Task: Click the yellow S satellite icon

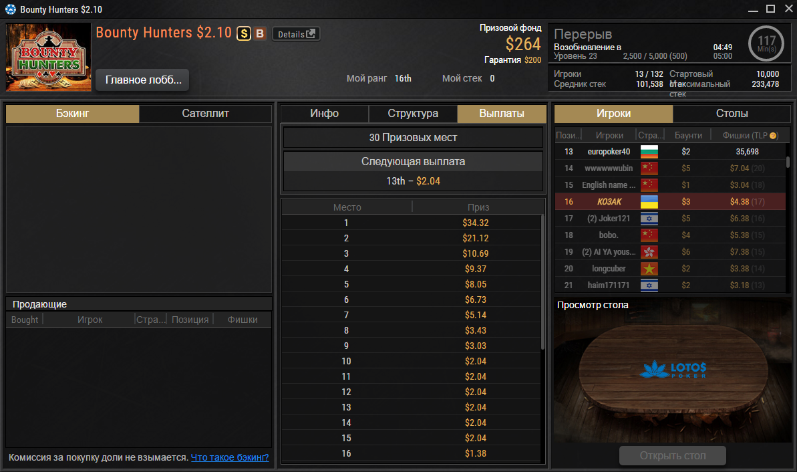Action: tap(244, 33)
